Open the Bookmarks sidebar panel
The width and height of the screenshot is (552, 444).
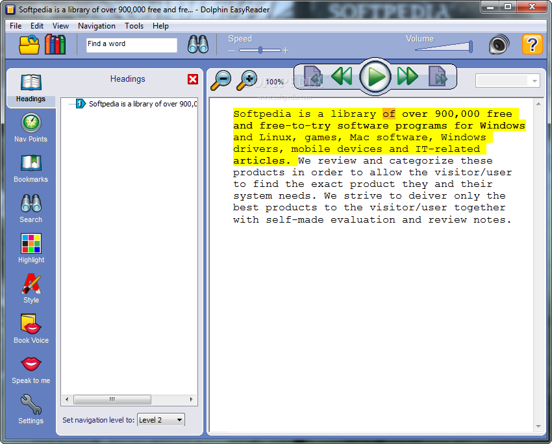[31, 167]
